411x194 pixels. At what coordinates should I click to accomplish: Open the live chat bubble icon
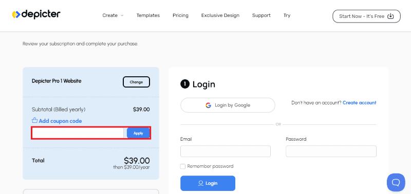pyautogui.click(x=396, y=182)
